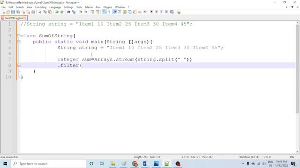Open the User Defined Language dialog icon

pos(120,12)
